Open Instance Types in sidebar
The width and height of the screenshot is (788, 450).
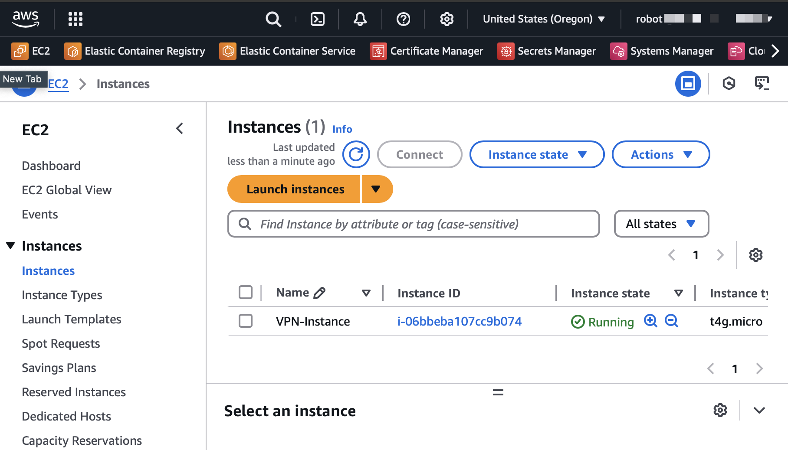62,295
